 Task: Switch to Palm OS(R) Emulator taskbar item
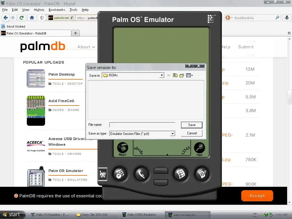click(x=142, y=215)
